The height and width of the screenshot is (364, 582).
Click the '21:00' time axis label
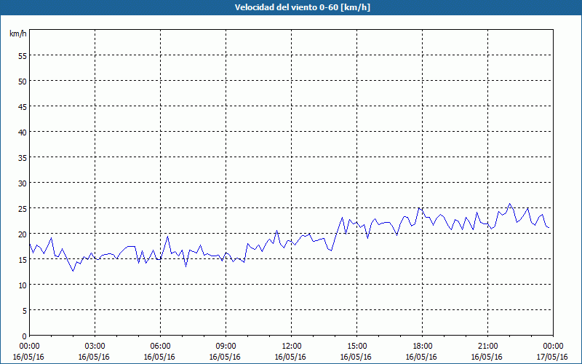coord(487,347)
